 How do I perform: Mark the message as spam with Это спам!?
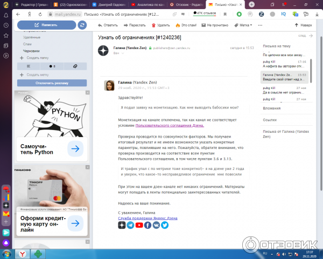tap(186, 25)
